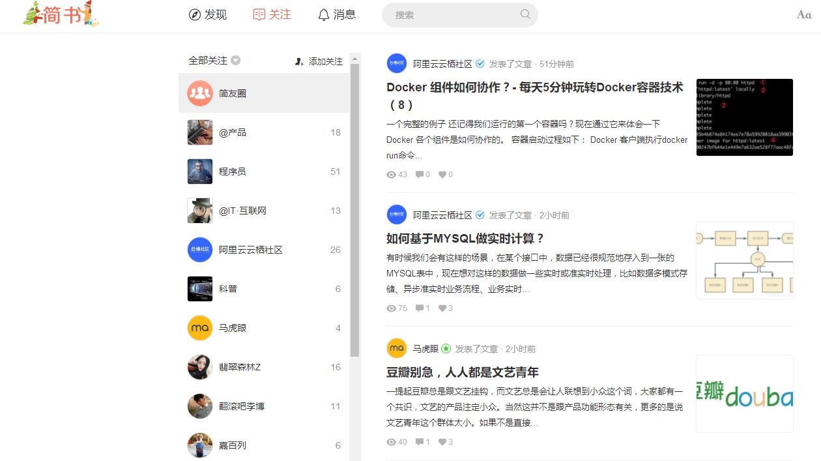Click the 程序员 avatar thumbnail
This screenshot has width=821, height=461.
[x=200, y=171]
